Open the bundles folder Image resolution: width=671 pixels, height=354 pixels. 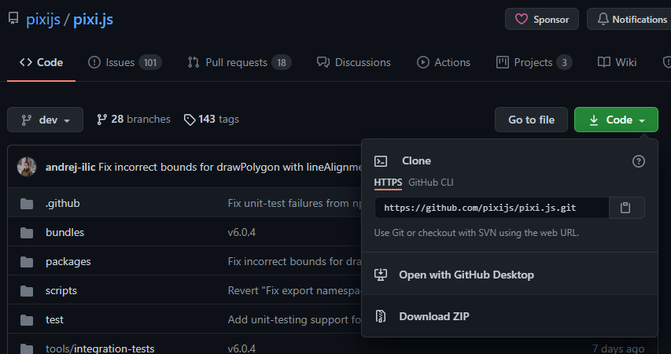coord(65,232)
